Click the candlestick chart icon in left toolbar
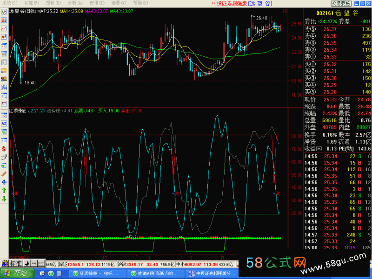The image size is (372, 279). tap(4, 37)
